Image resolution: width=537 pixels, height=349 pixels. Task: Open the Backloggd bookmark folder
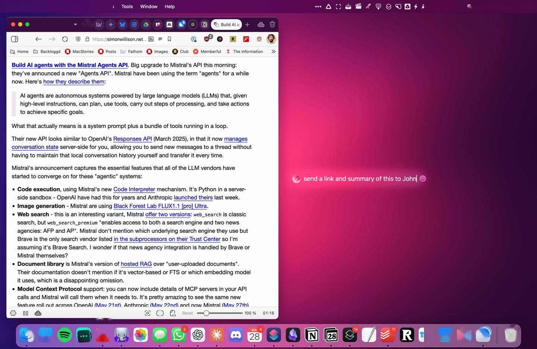(47, 52)
